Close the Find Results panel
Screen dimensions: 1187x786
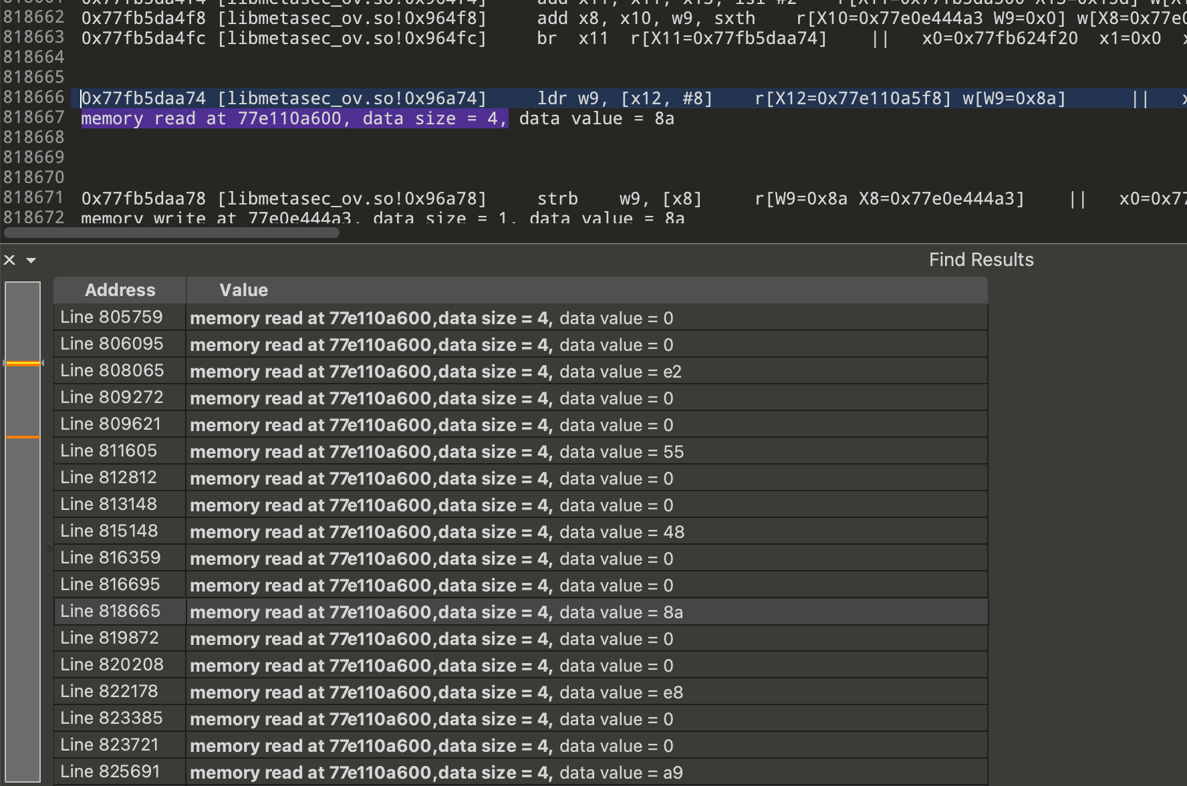pos(9,260)
